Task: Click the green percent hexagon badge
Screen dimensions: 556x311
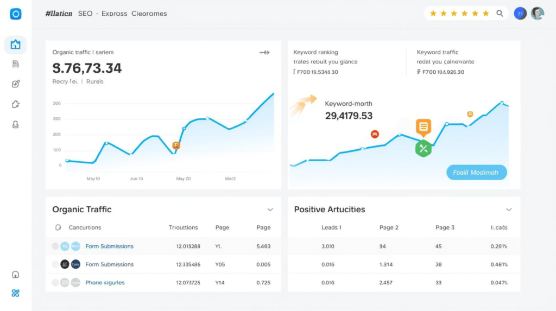Action: (x=424, y=149)
